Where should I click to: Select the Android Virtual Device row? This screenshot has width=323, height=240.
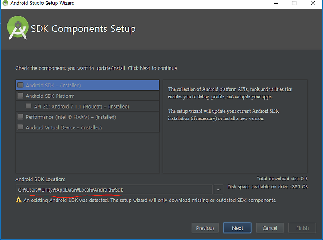coord(87,127)
